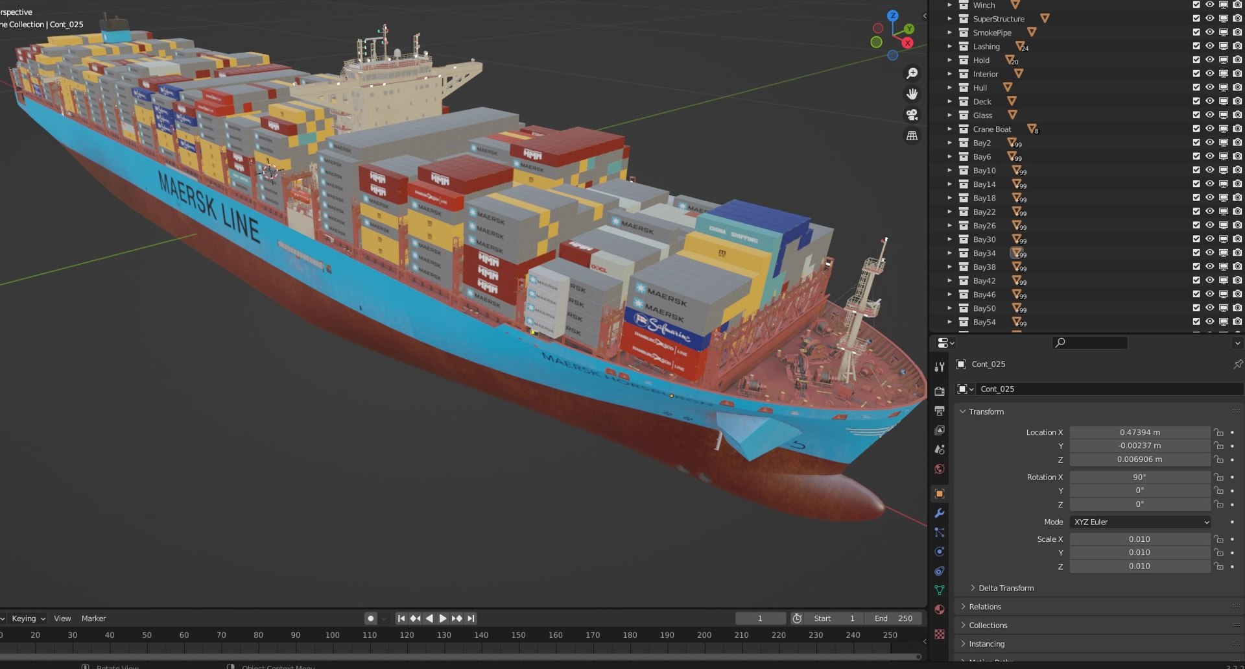1245x669 pixels.
Task: Pin the Cont_025 properties context
Action: [x=1237, y=364]
